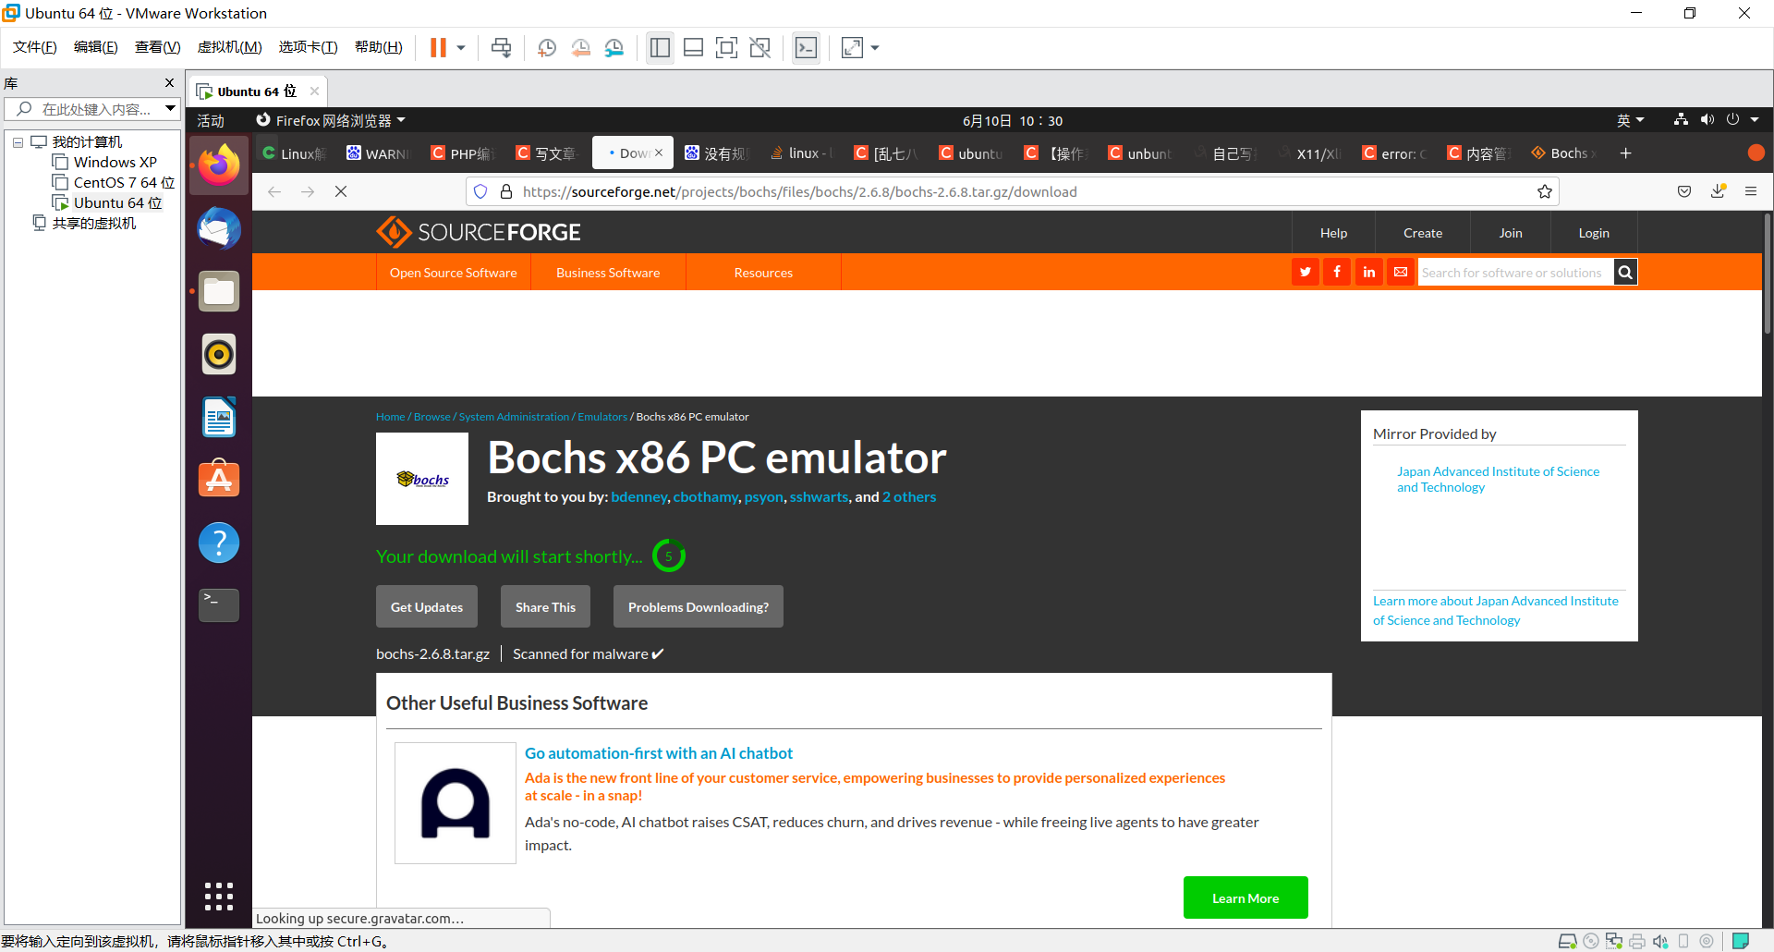This screenshot has width=1774, height=952.
Task: Open the Help question-mark dock icon
Action: tap(219, 543)
